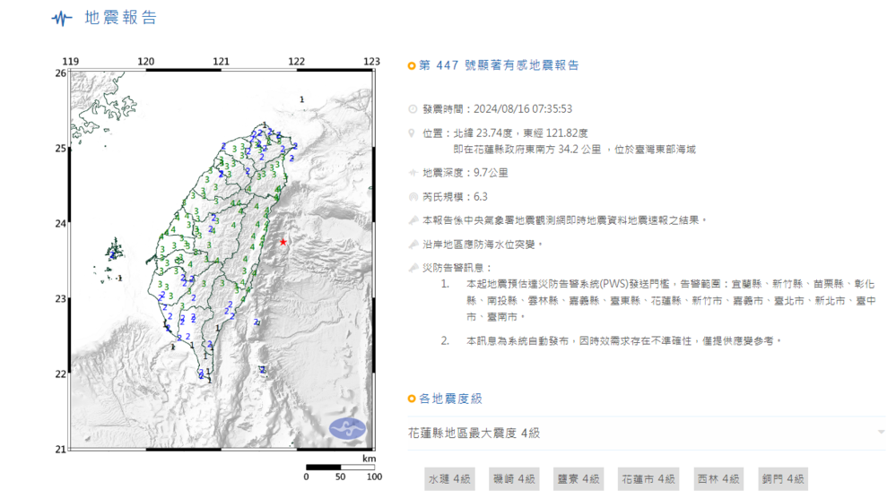Click the 各地震度級 section heading
Image resolution: width=896 pixels, height=498 pixels.
(450, 399)
